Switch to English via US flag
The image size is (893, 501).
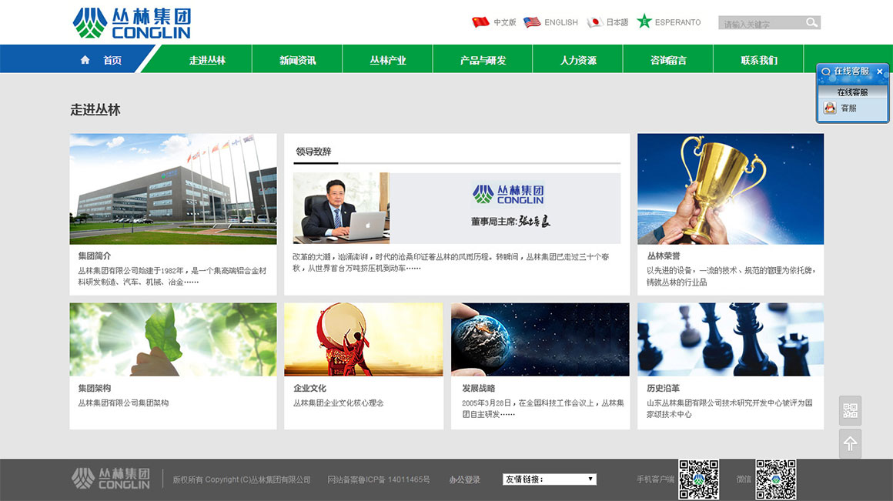532,22
